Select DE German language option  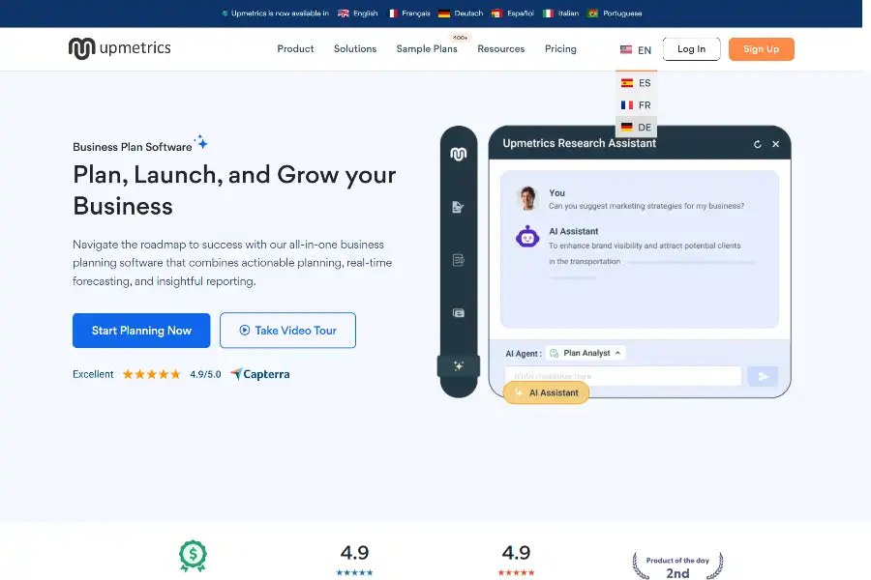point(636,127)
